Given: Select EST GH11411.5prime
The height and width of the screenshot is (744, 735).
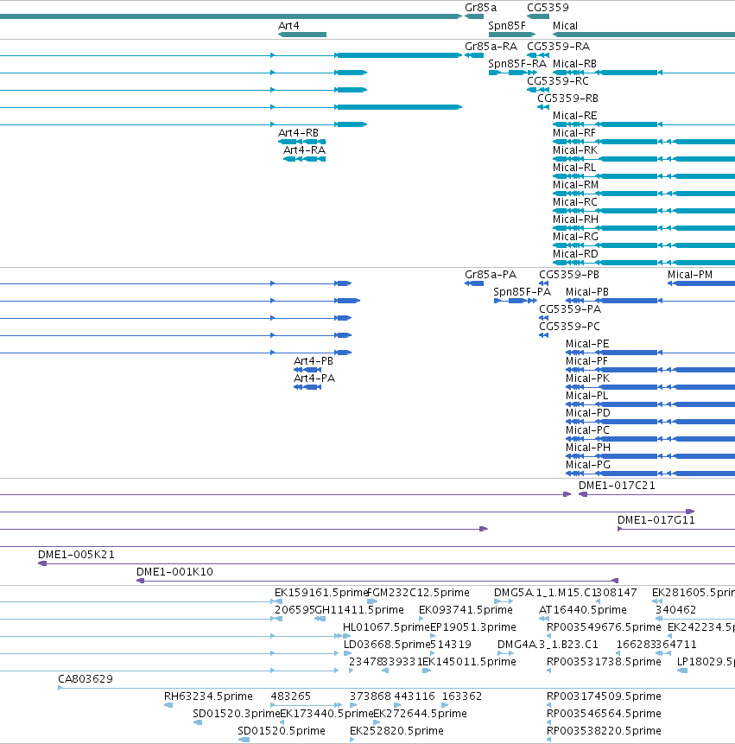Looking at the screenshot, I should pos(359,610).
